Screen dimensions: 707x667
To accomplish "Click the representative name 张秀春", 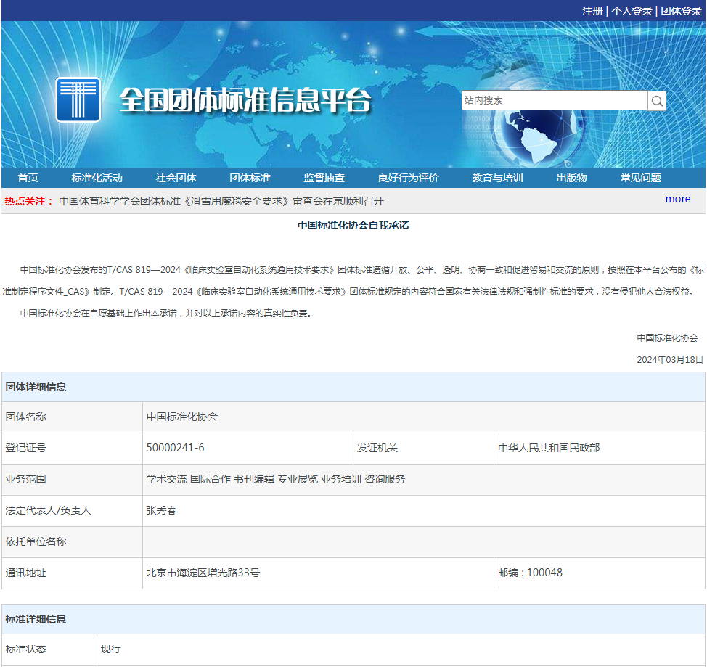I will (161, 510).
